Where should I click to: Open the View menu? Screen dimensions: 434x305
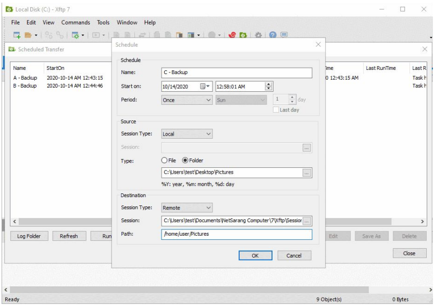(48, 22)
